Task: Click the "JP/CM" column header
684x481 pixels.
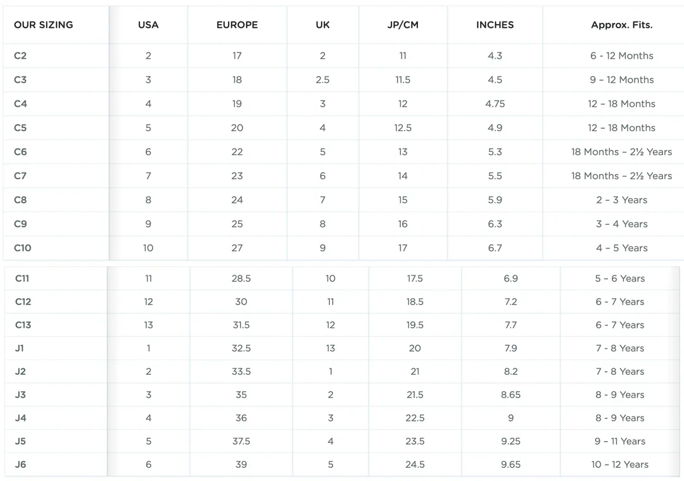Action: point(403,25)
